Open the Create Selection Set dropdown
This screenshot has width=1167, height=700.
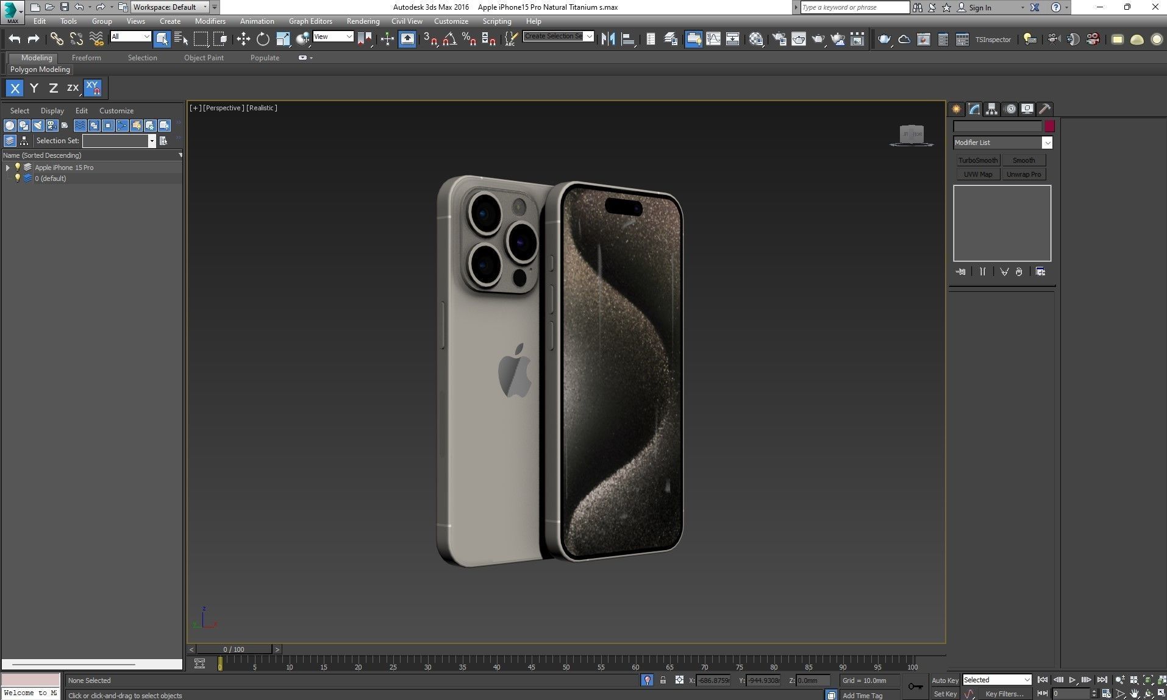[559, 36]
